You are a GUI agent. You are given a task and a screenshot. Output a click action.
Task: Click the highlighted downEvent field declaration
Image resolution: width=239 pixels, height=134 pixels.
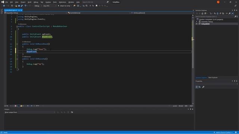tap(47, 37)
